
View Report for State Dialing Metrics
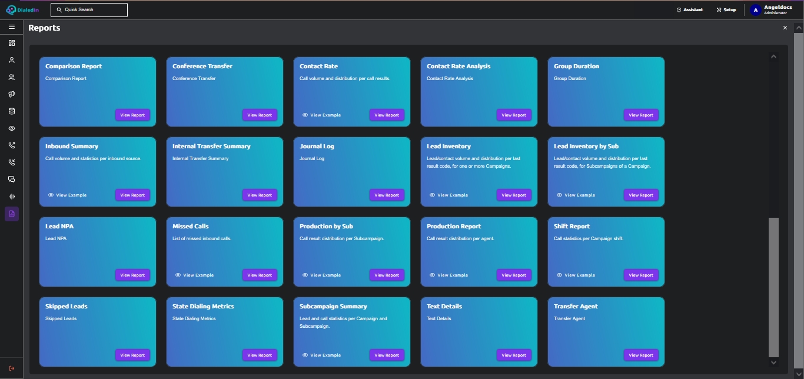[x=260, y=355]
